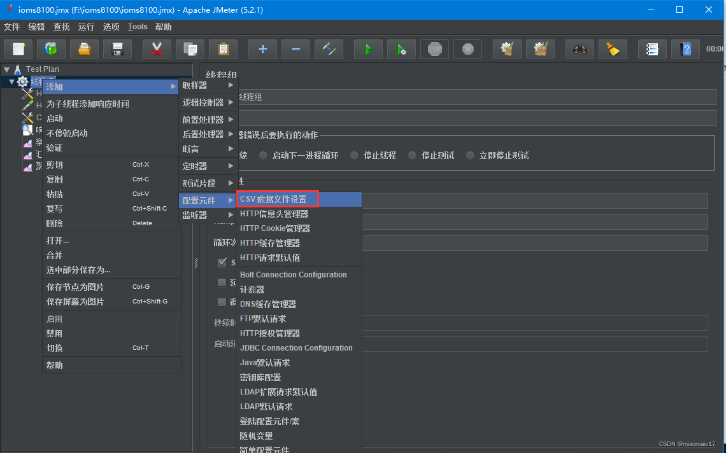Choose JDBC Connection Configuration item
The height and width of the screenshot is (453, 726).
[299, 348]
